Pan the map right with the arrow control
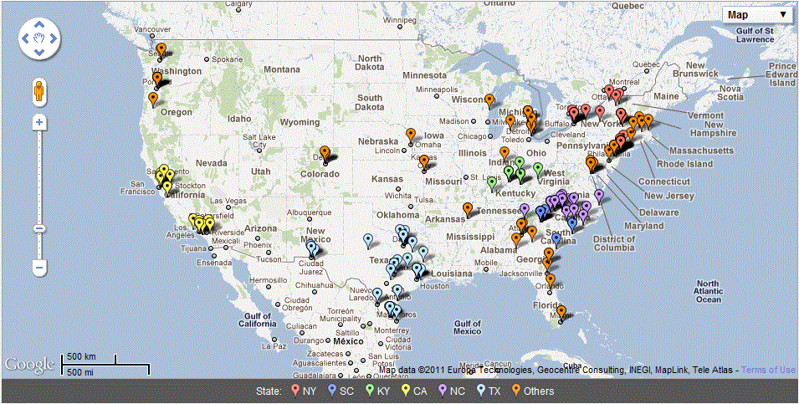 pyautogui.click(x=53, y=38)
